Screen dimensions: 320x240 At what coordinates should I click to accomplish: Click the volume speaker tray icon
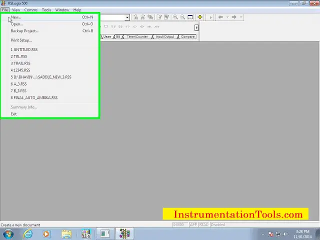286,234
